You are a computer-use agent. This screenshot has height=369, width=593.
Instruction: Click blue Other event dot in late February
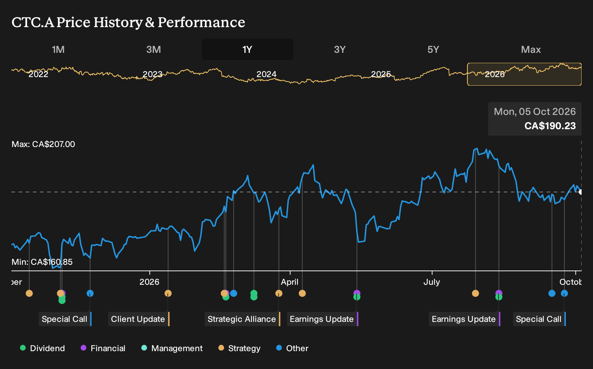pyautogui.click(x=234, y=293)
